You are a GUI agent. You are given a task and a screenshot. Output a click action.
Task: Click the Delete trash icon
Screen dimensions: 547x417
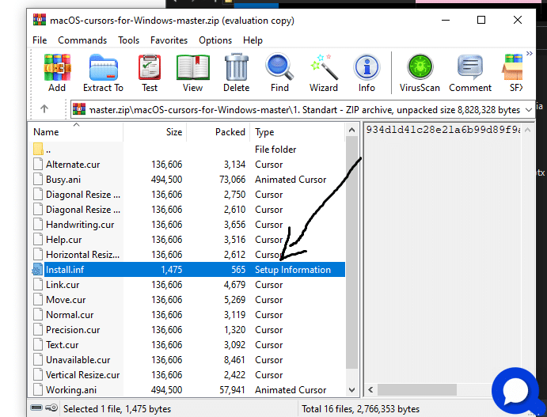point(236,73)
